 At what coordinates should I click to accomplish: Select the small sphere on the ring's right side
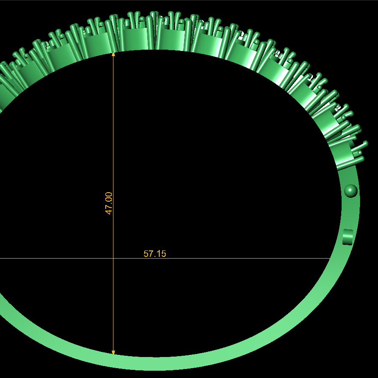[351, 190]
